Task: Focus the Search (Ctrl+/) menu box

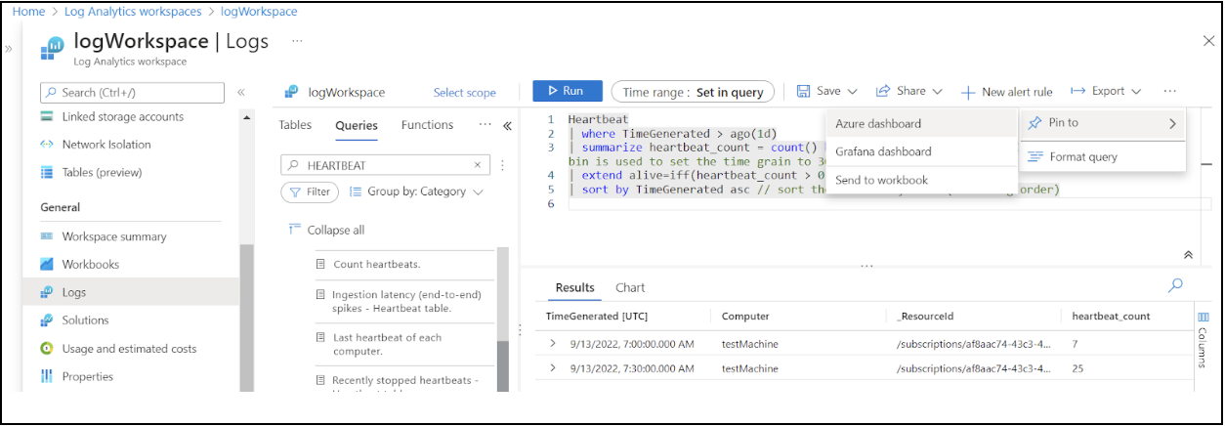Action: click(131, 92)
